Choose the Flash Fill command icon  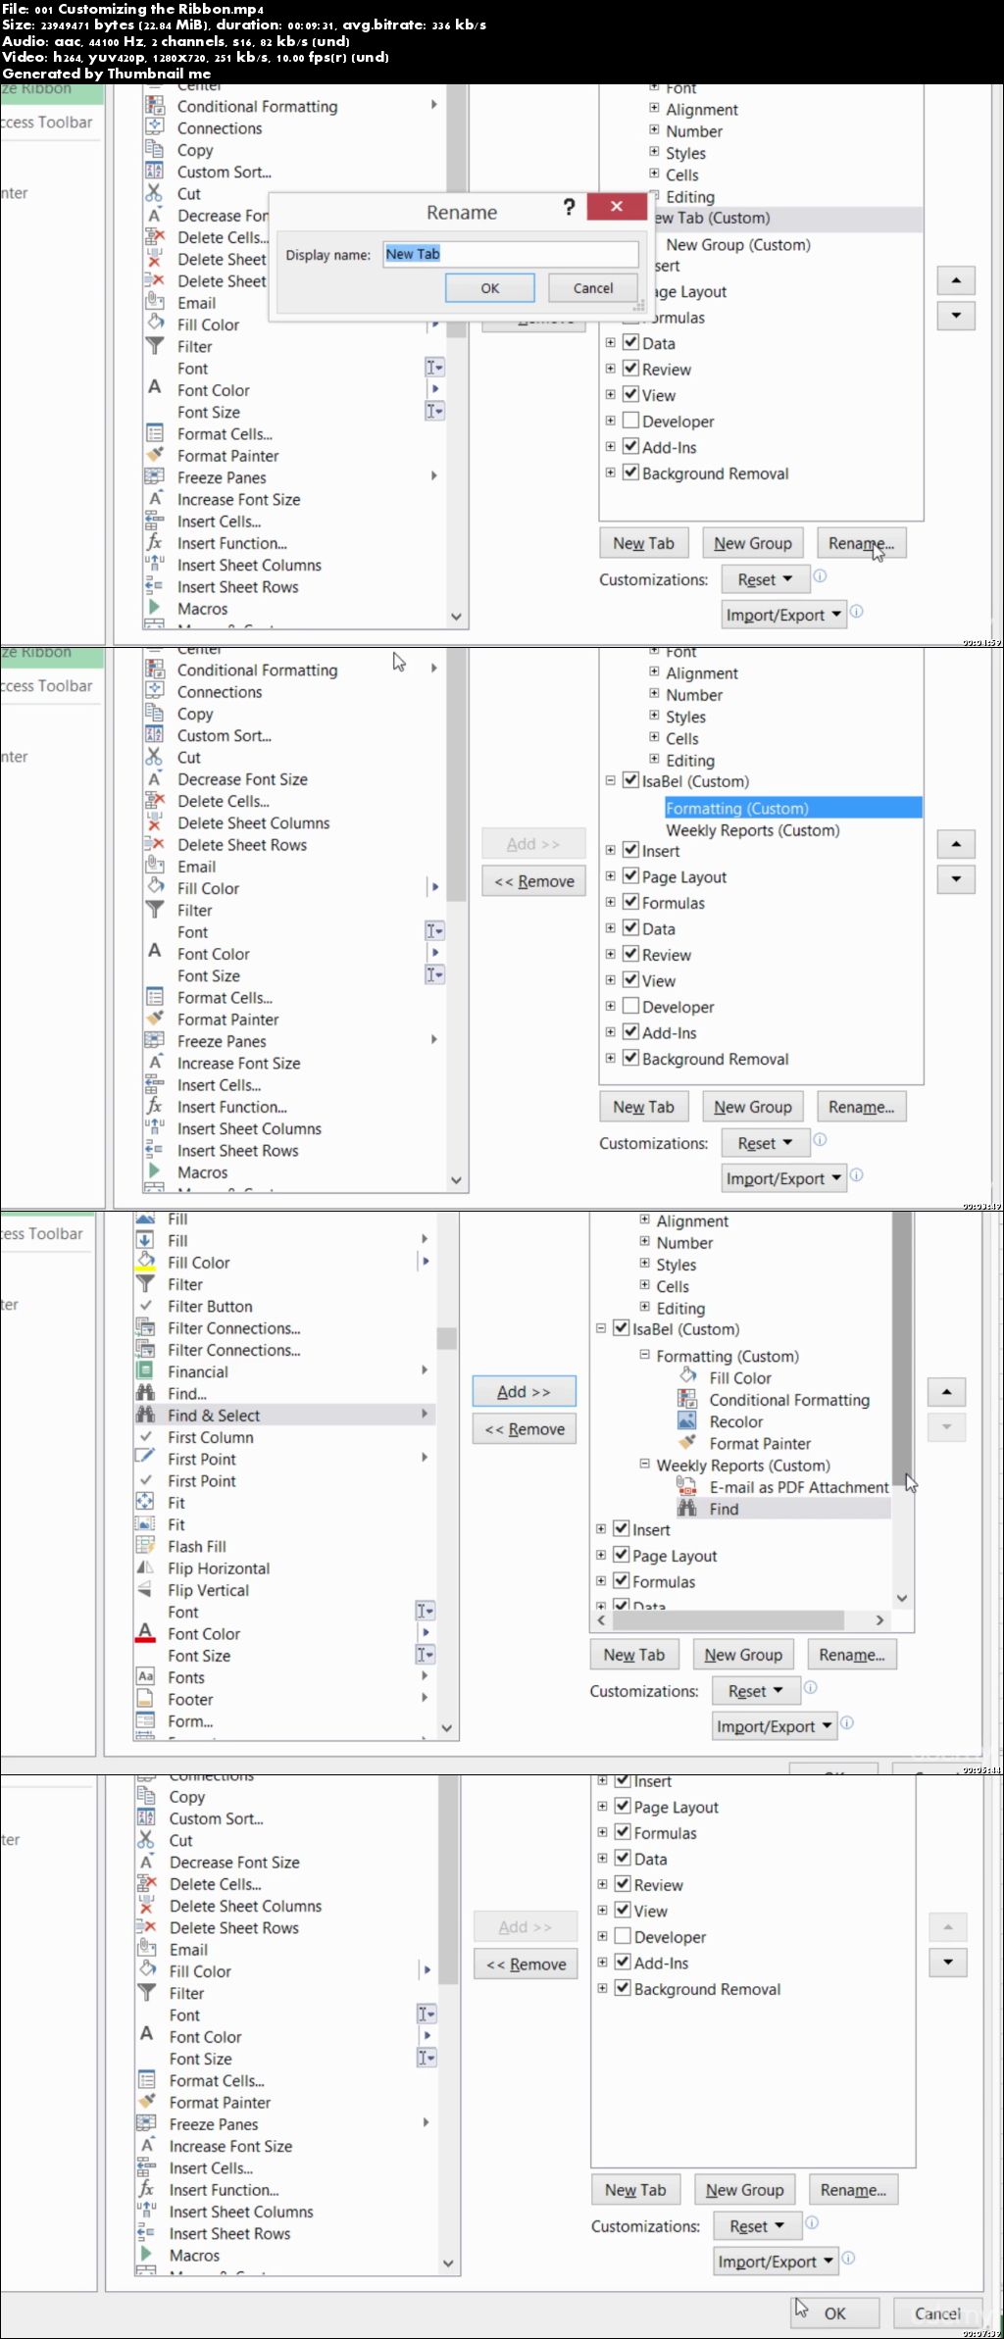145,1545
